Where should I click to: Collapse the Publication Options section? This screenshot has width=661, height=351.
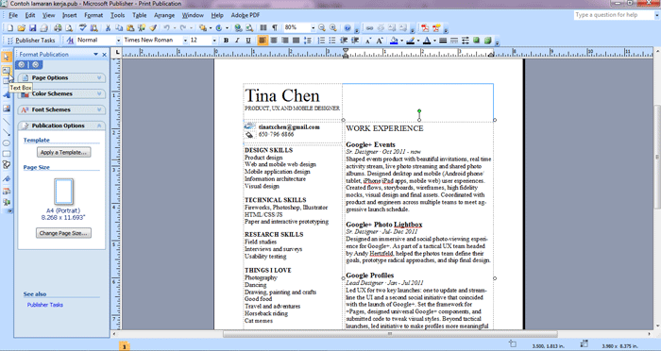pos(61,125)
